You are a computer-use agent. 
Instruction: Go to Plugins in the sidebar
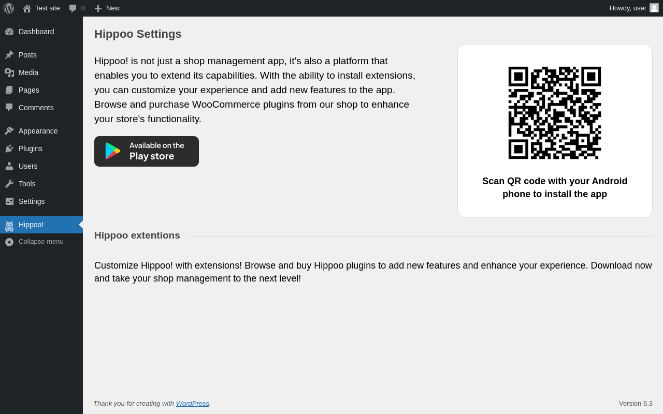[x=41, y=149]
